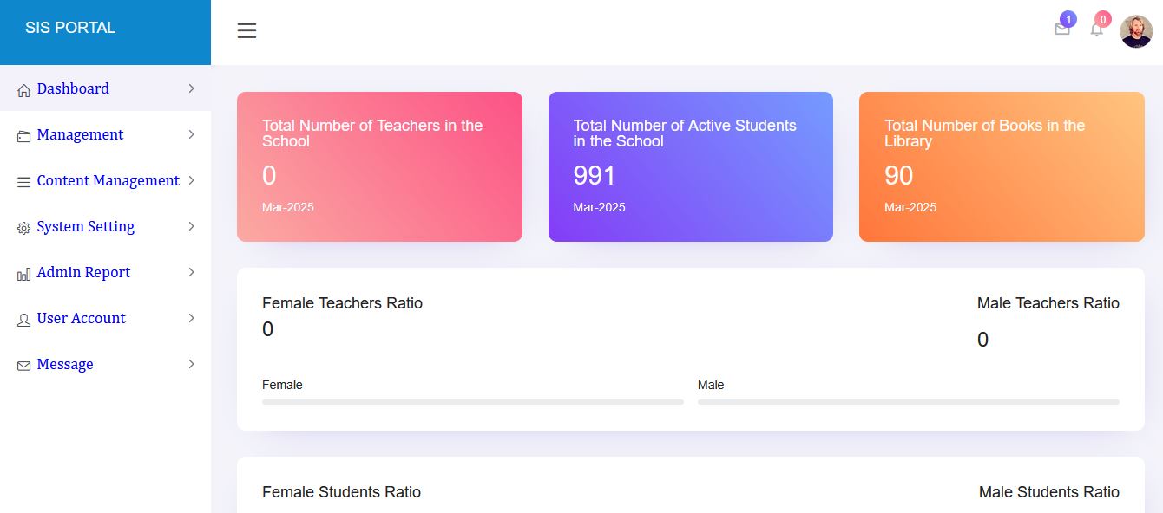The image size is (1163, 513).
Task: Open the Message sidebar link
Action: pos(65,364)
